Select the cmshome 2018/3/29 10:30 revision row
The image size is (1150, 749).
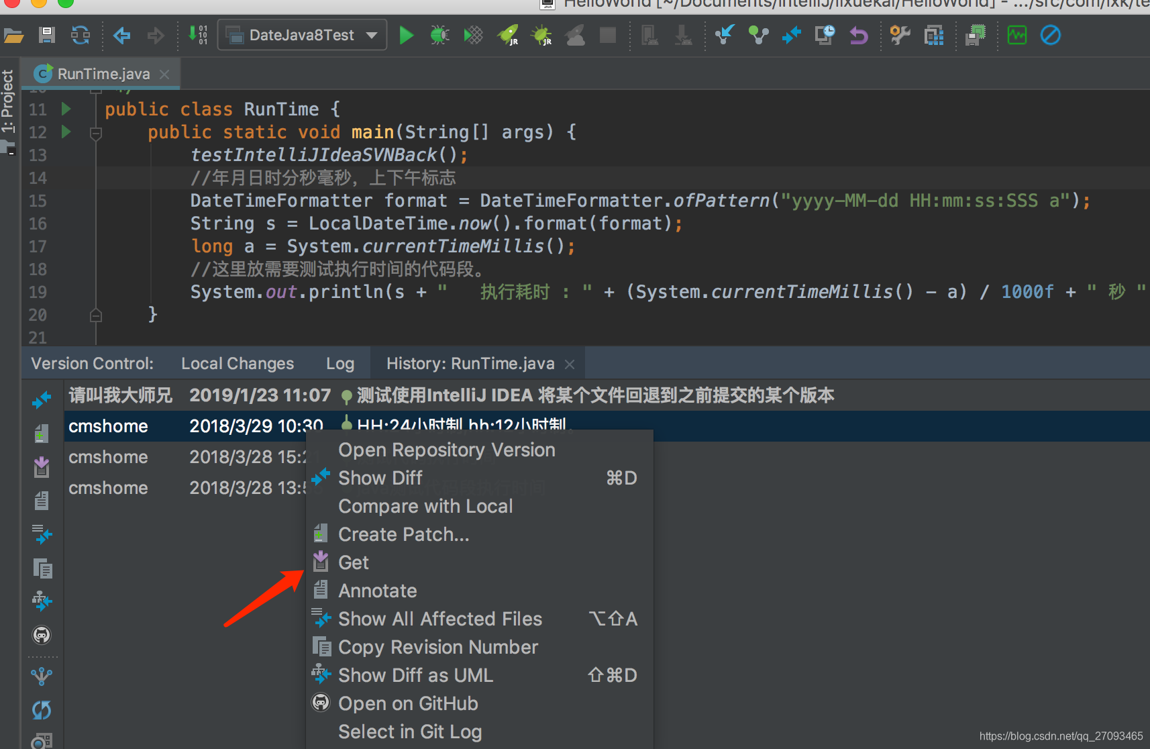pos(607,426)
